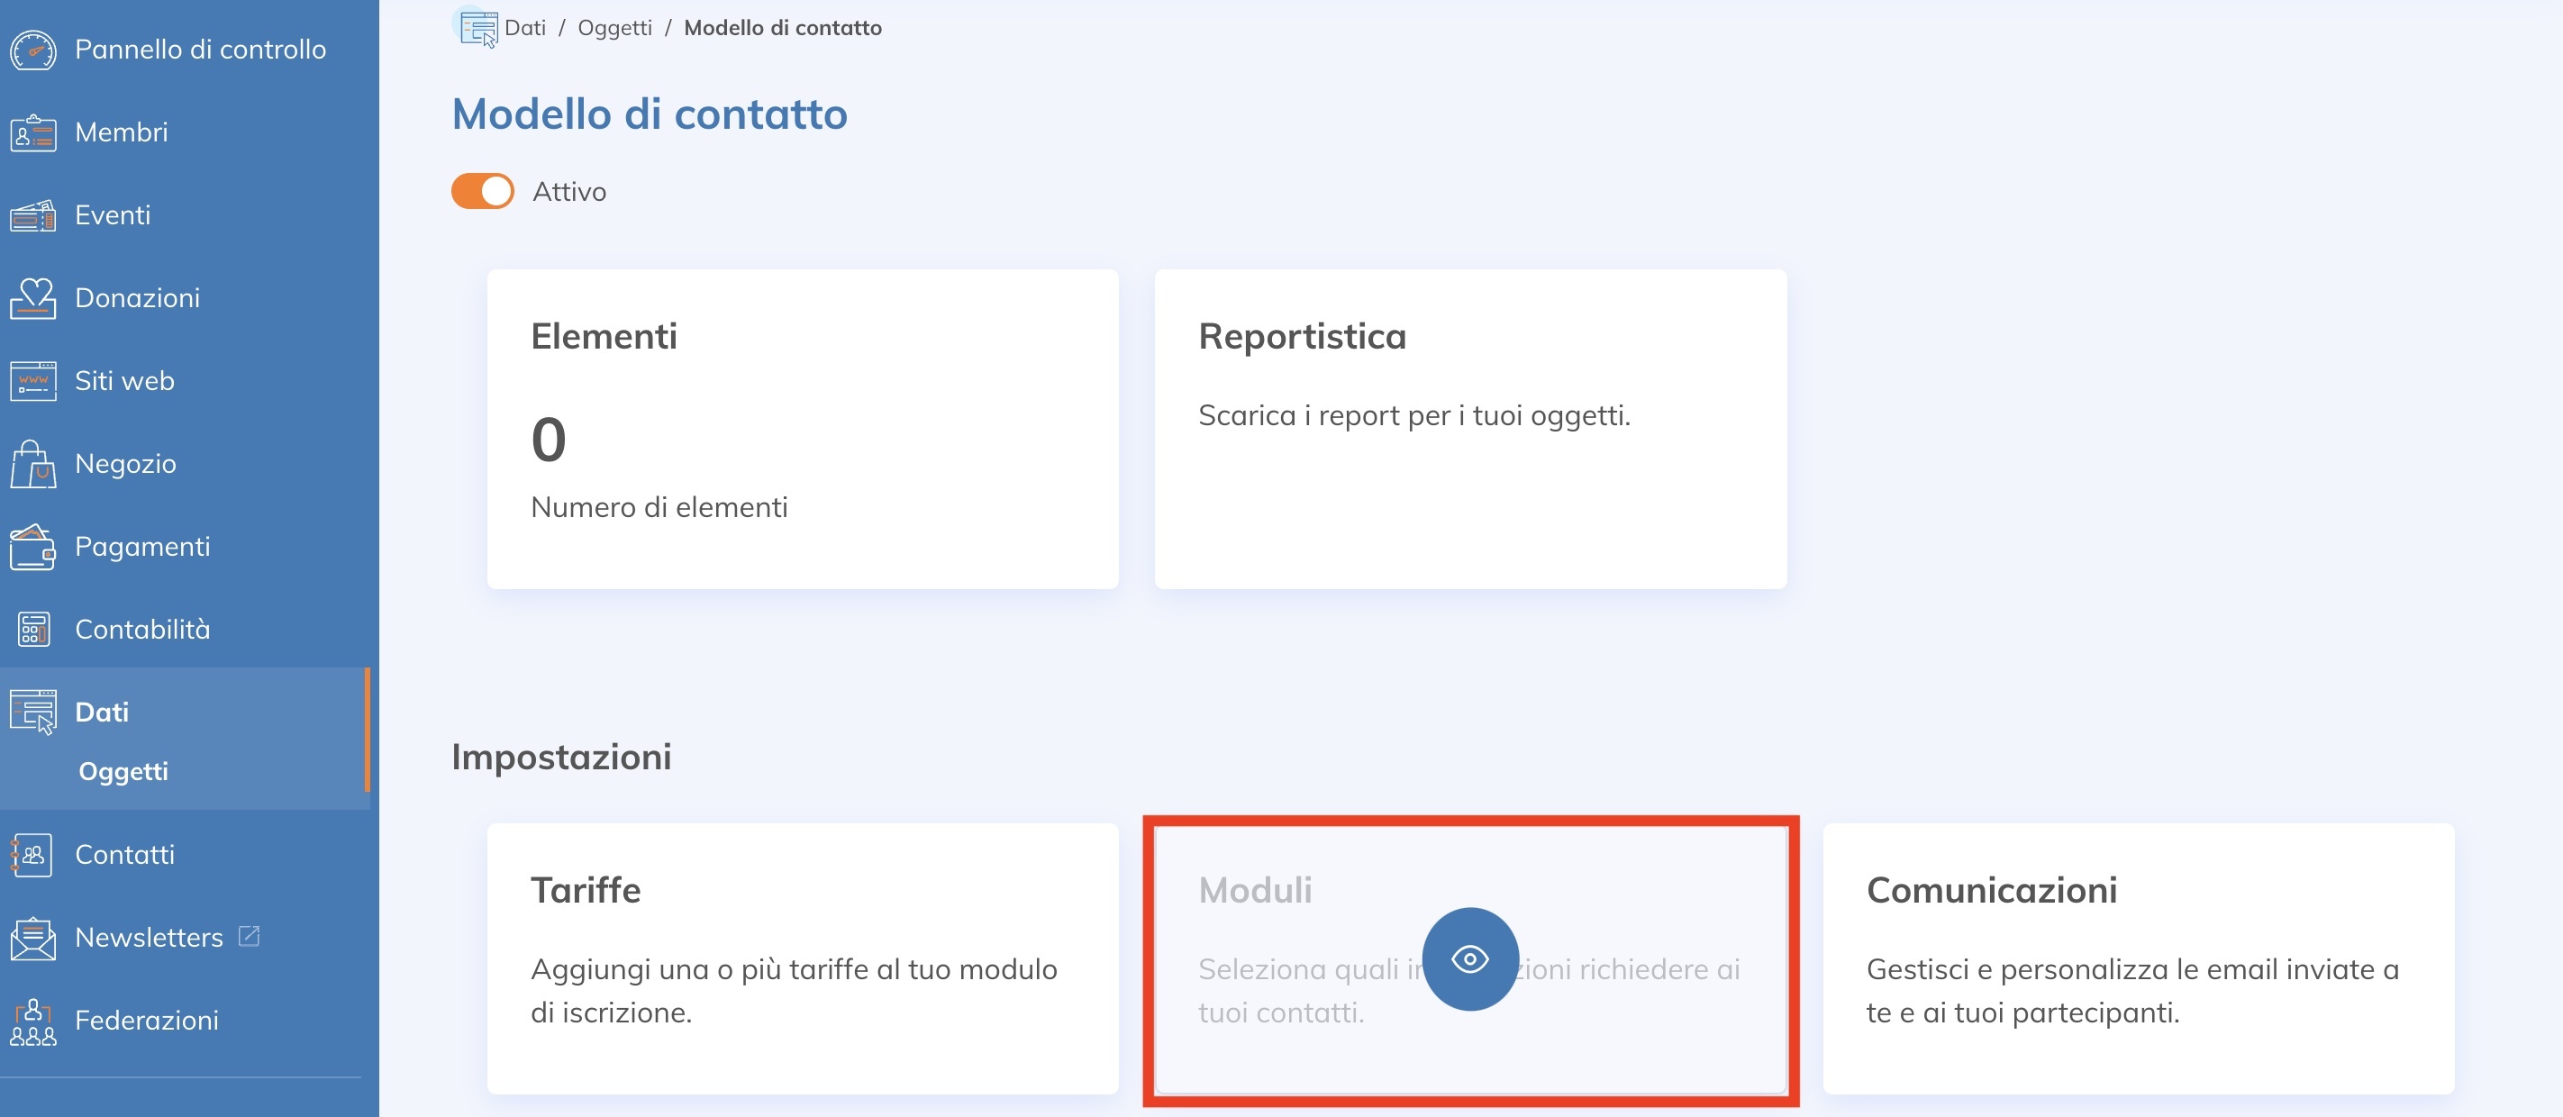Open the Dati section in the sidebar

pyautogui.click(x=102, y=711)
